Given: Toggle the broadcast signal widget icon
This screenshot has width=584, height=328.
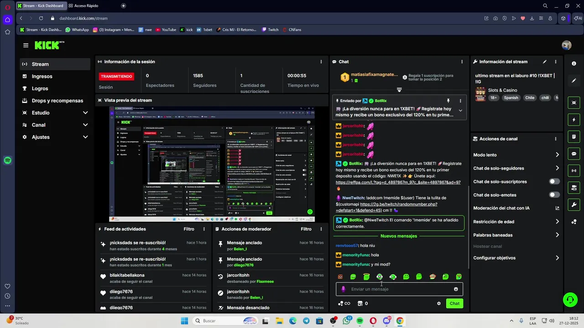Looking at the screenshot, I should [x=574, y=171].
